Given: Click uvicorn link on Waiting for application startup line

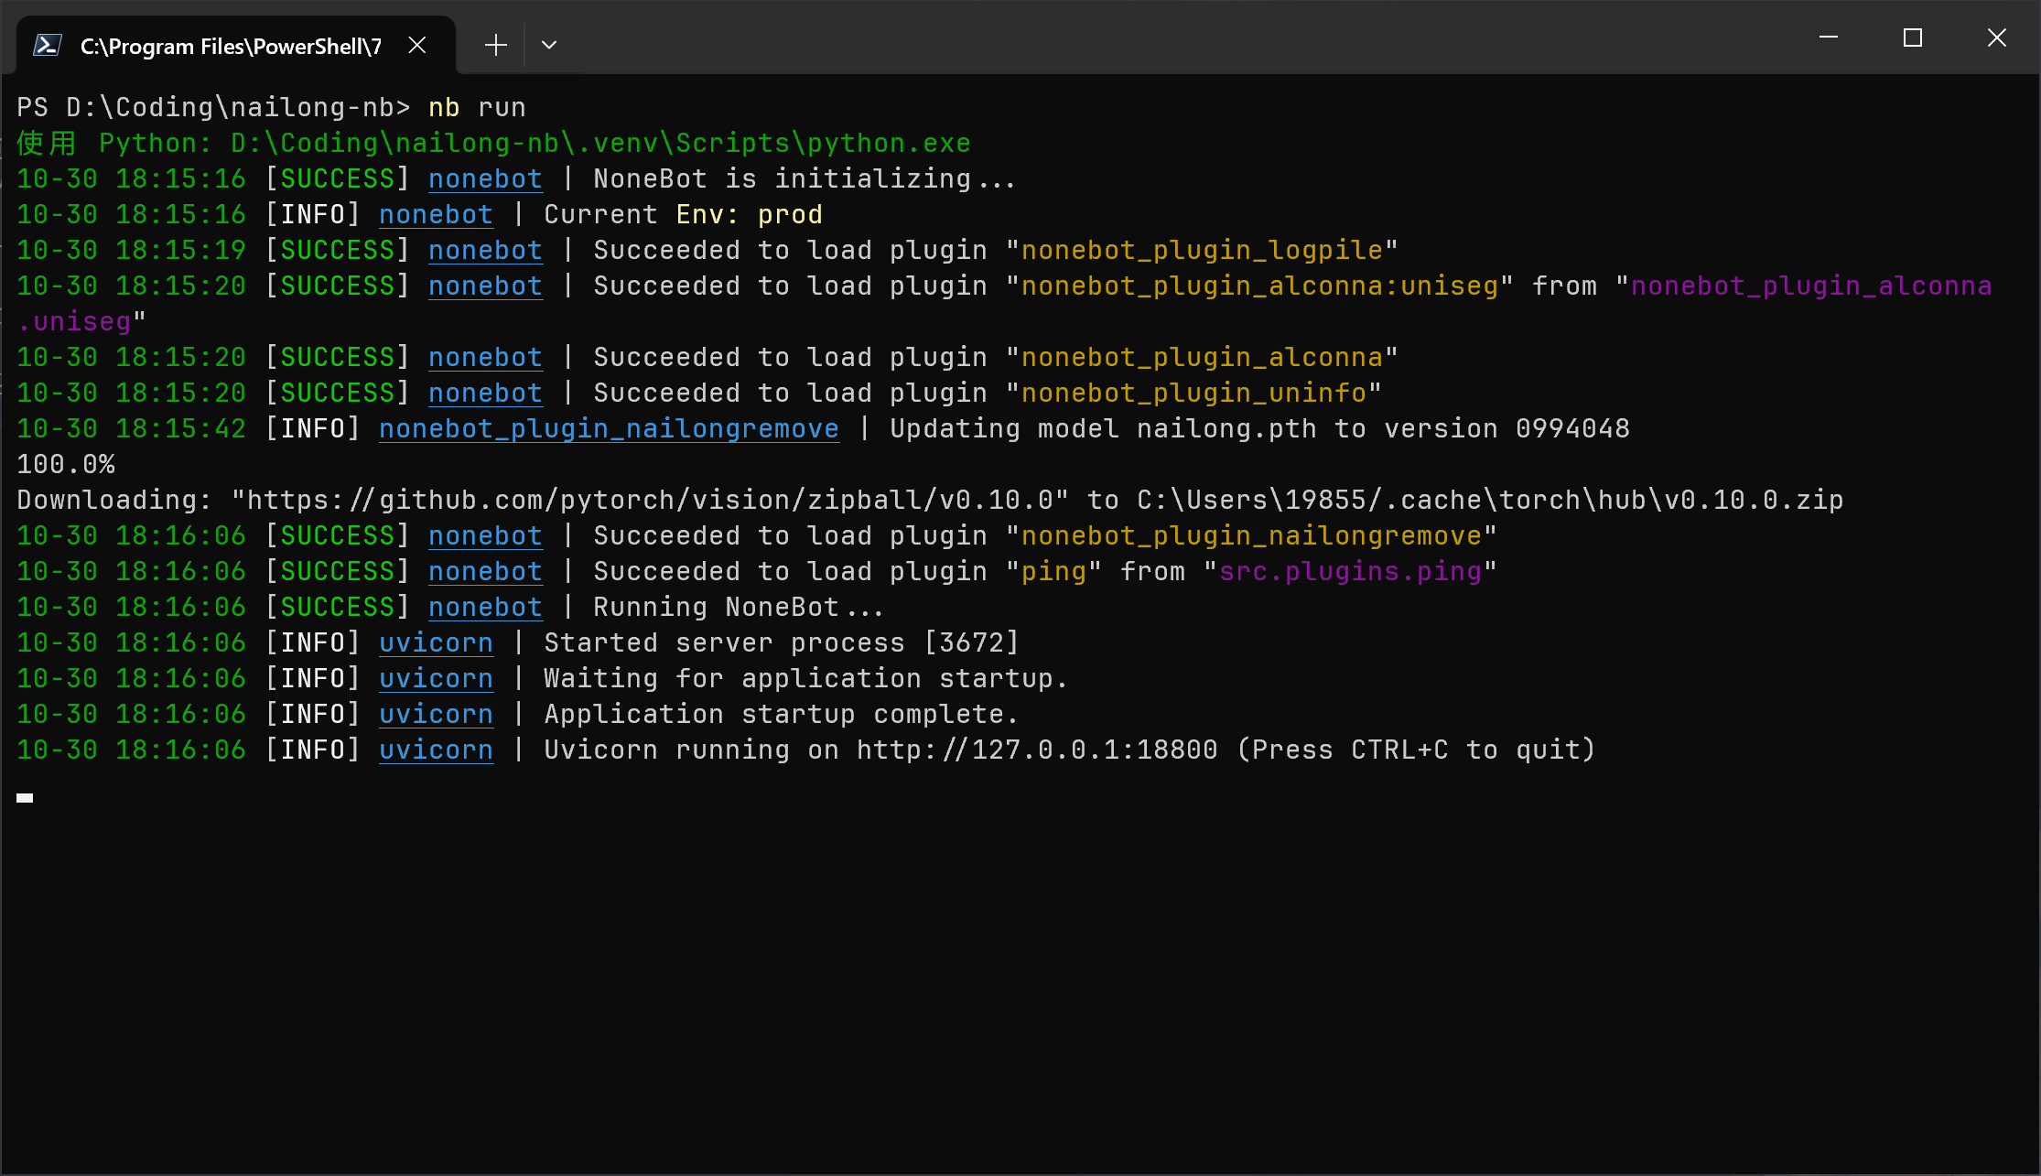Looking at the screenshot, I should click(x=436, y=678).
